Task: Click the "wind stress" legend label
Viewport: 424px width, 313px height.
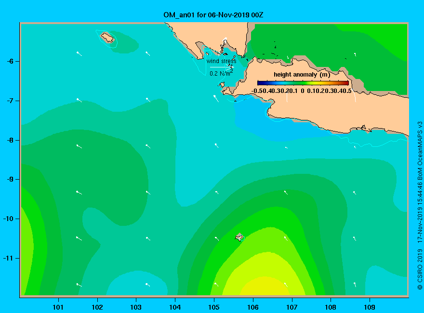Action: [x=222, y=61]
